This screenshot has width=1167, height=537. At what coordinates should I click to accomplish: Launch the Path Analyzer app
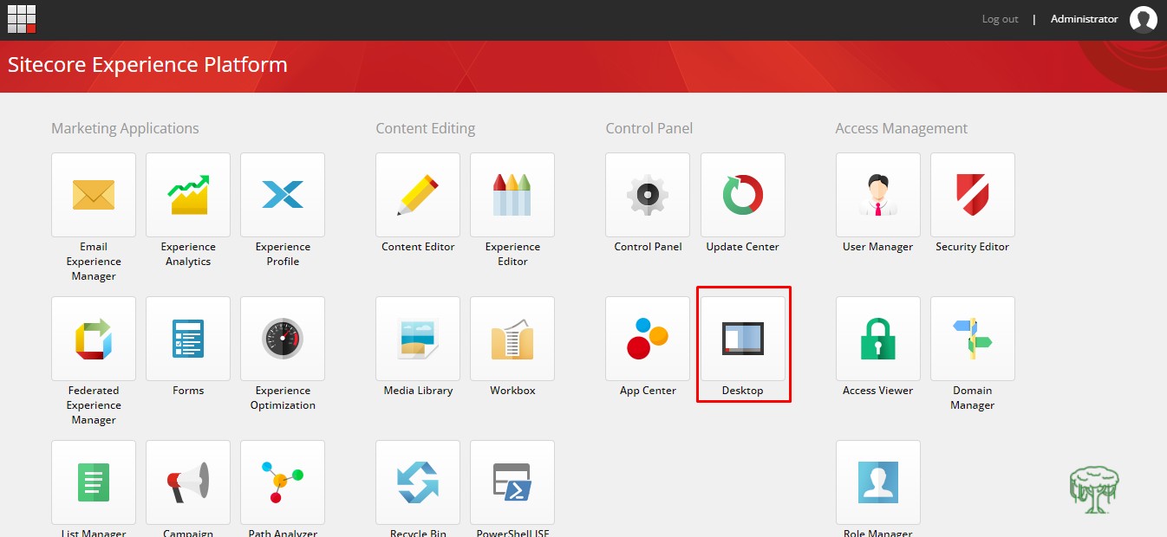point(283,482)
